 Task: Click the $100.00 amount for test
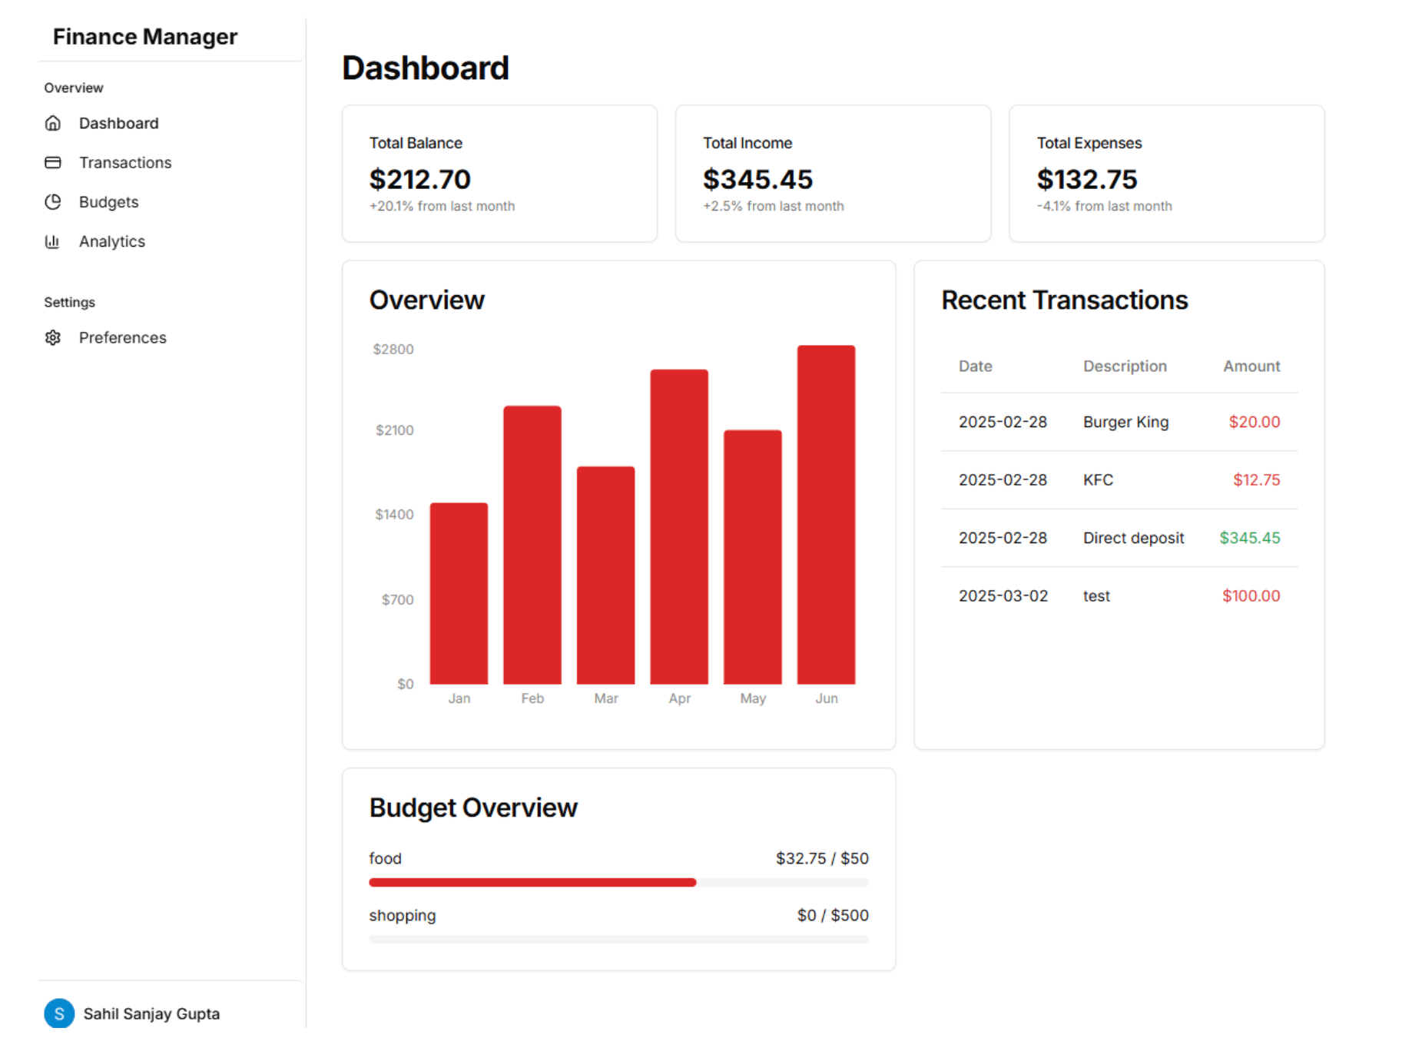click(x=1251, y=595)
